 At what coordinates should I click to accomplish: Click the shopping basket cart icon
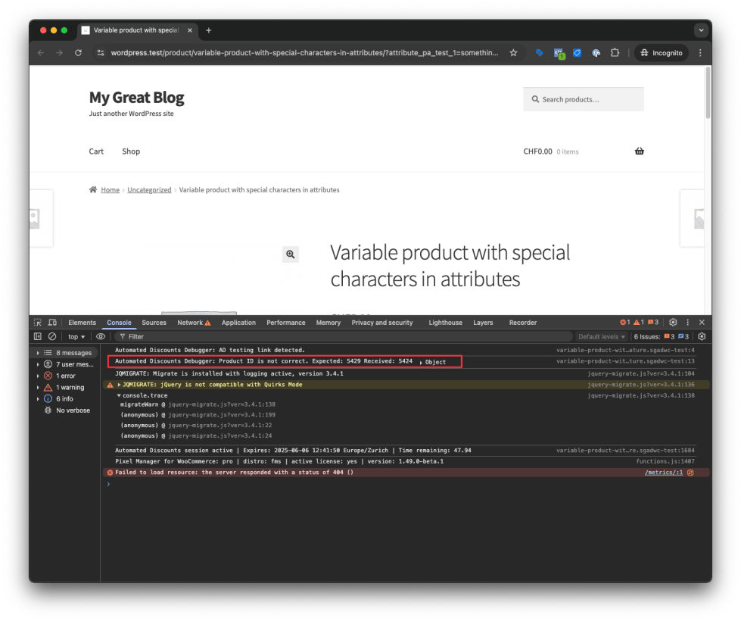639,151
